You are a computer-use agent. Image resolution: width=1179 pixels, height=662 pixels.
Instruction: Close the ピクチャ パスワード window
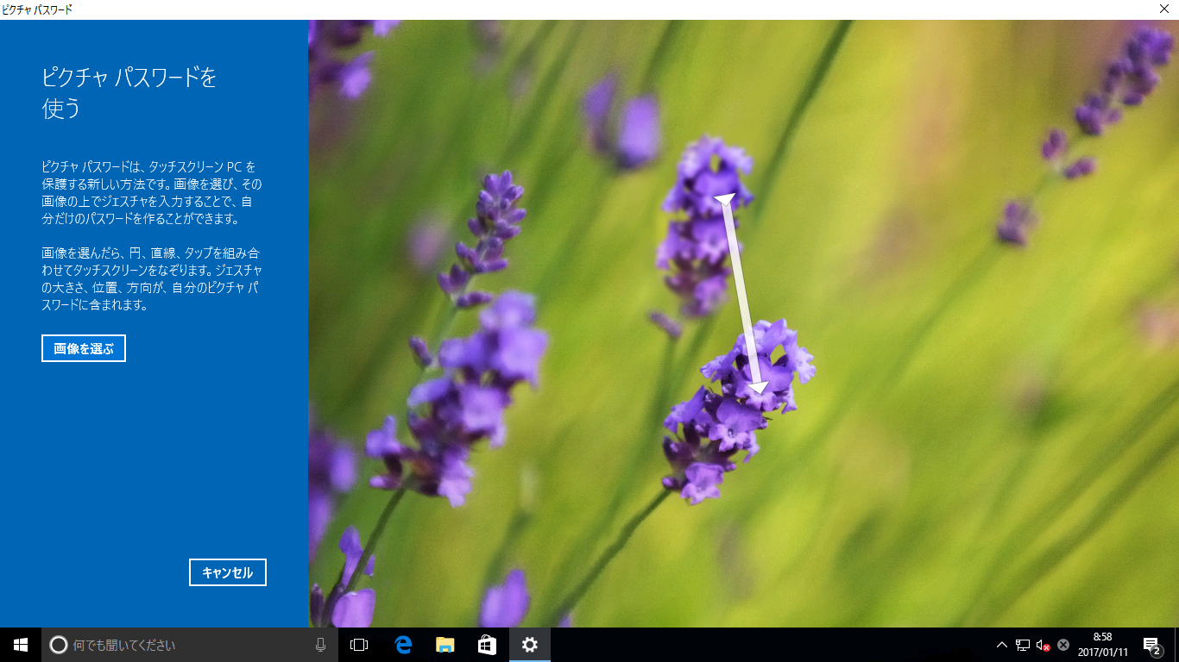1164,9
